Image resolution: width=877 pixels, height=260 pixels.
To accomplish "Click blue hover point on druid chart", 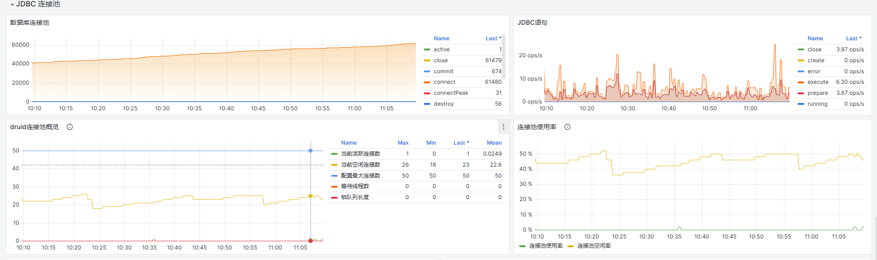I will pos(311,151).
